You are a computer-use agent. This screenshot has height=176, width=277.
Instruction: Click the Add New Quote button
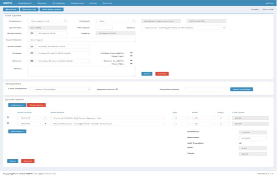pyautogui.click(x=52, y=9)
